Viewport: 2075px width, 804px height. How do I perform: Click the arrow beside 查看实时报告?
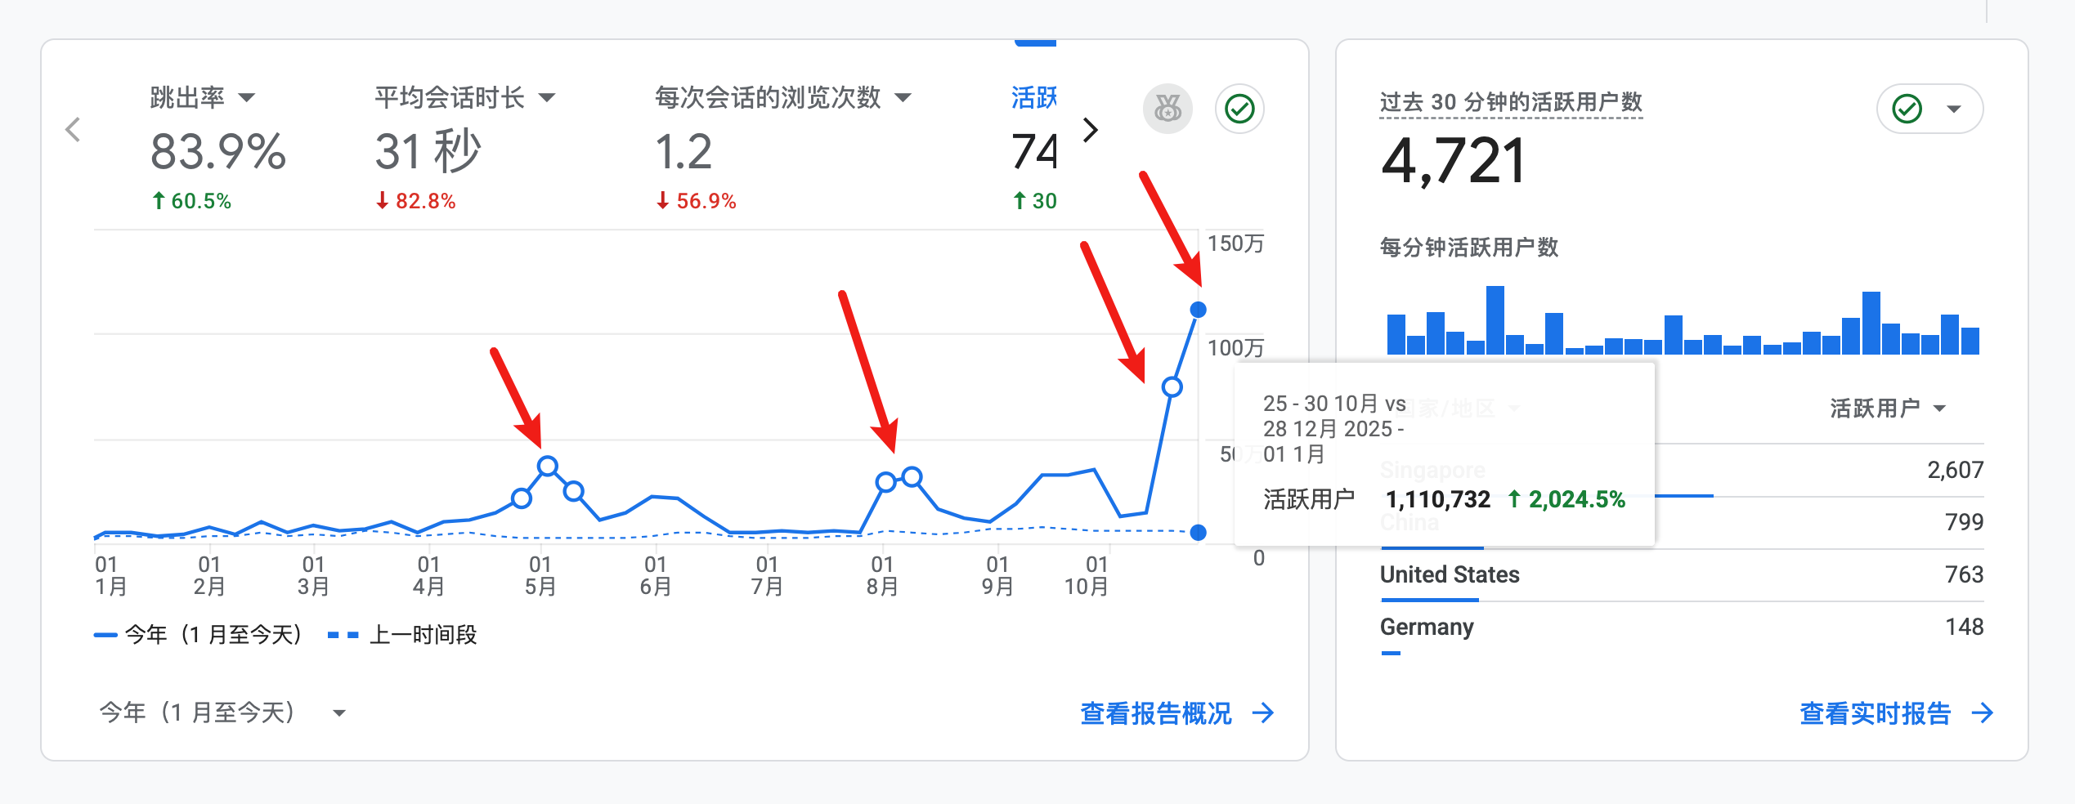pyautogui.click(x=1983, y=713)
